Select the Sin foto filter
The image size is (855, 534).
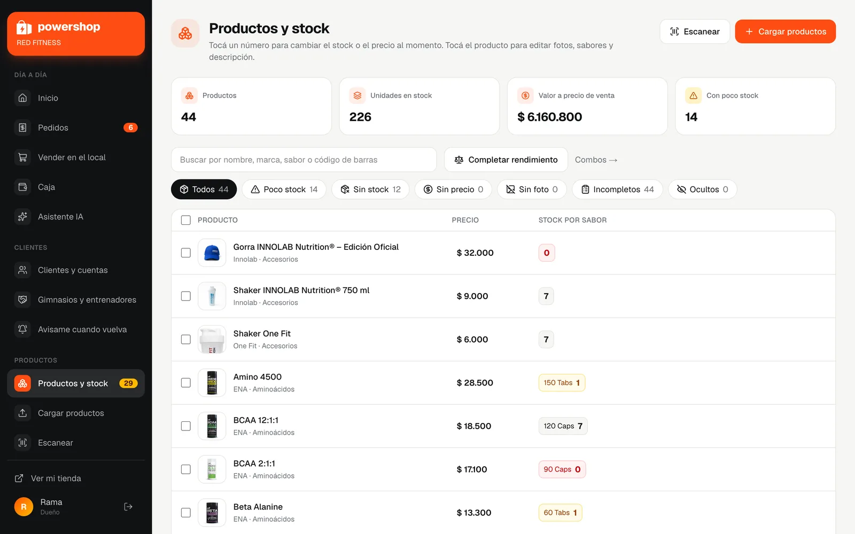coord(532,189)
